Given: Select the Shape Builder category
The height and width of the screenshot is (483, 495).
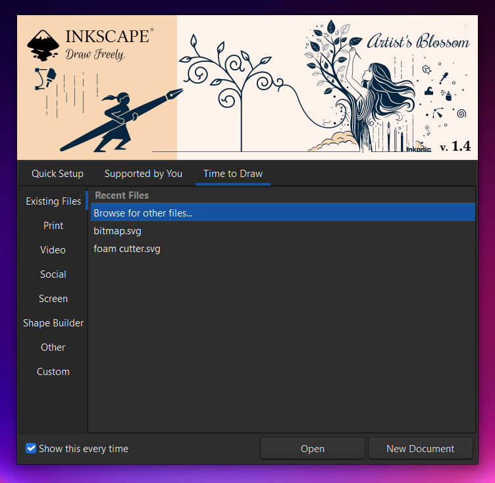Looking at the screenshot, I should 53,322.
